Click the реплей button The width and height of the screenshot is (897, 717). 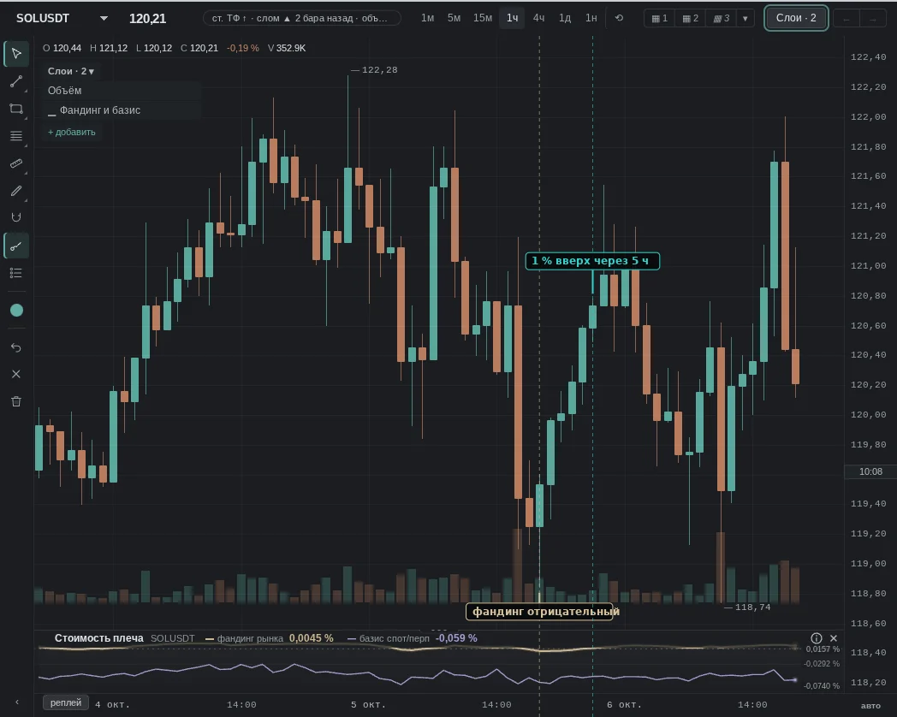(x=65, y=702)
